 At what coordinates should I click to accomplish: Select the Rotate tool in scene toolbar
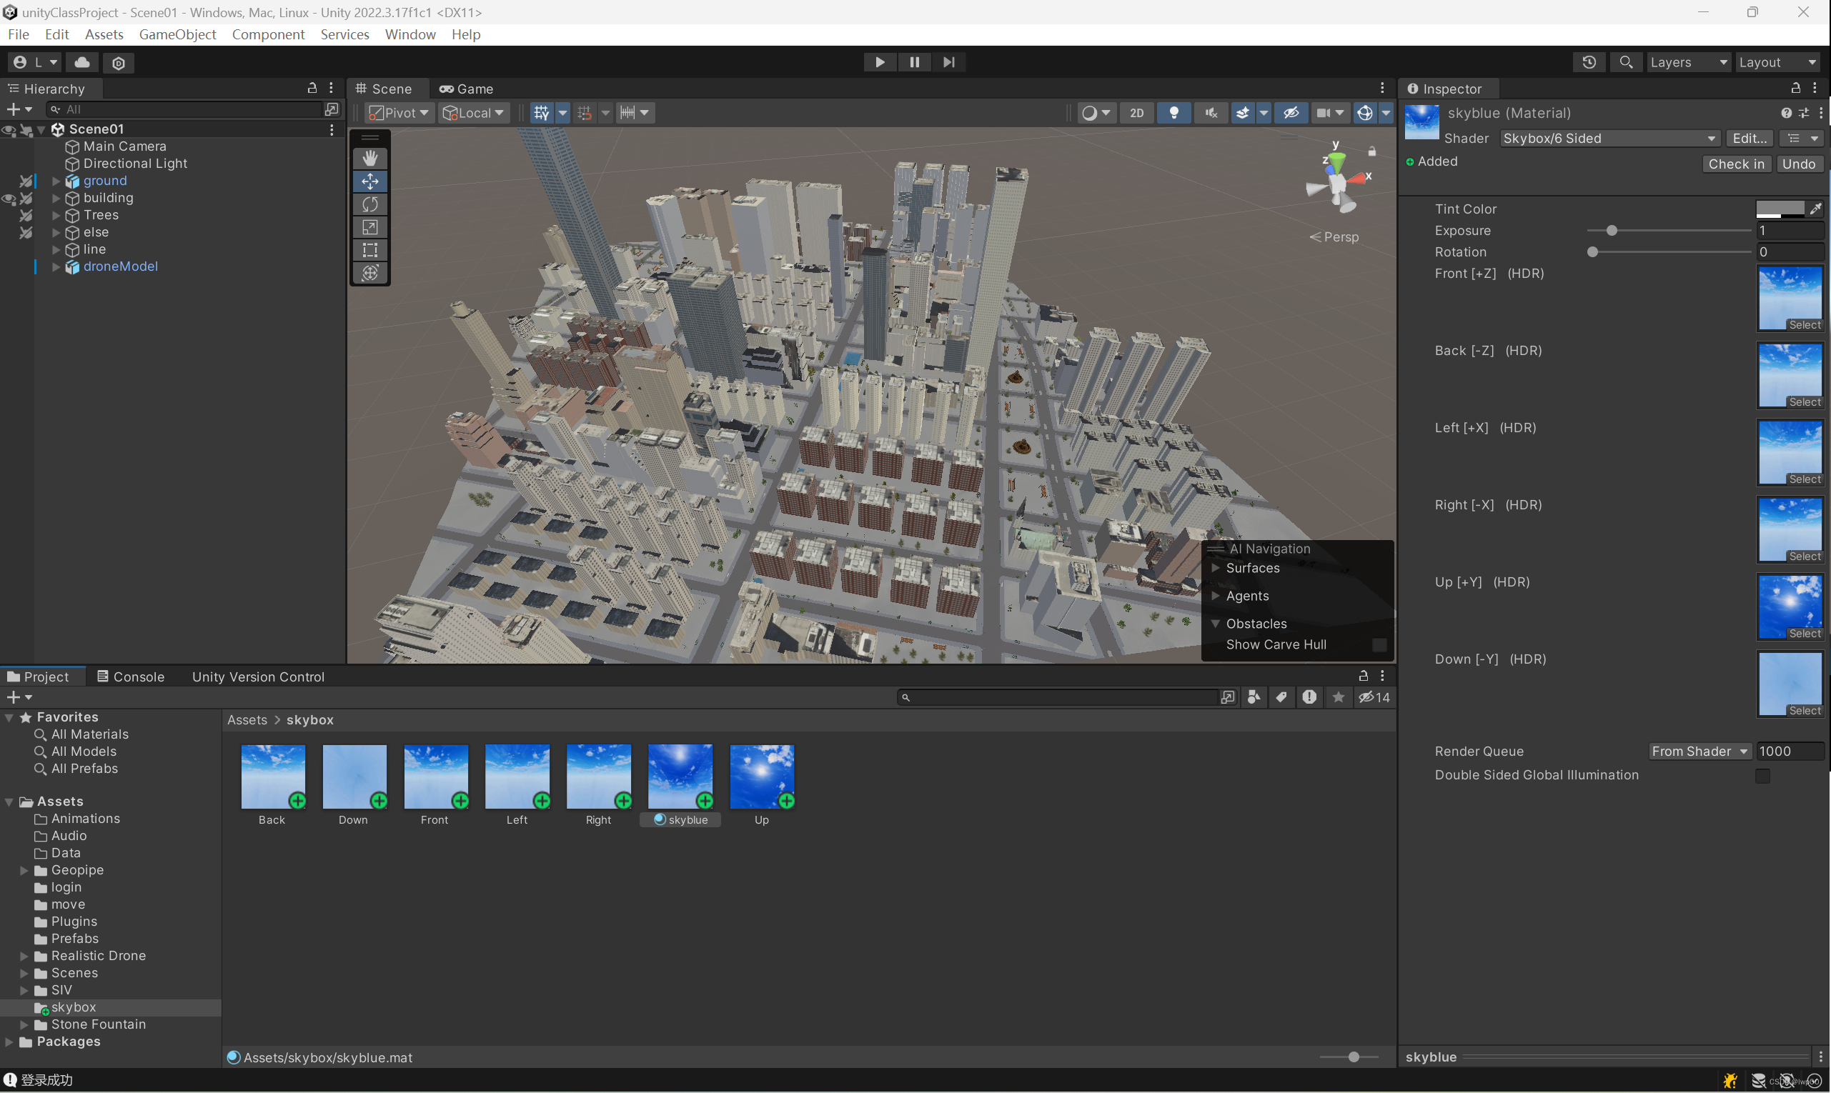370,204
